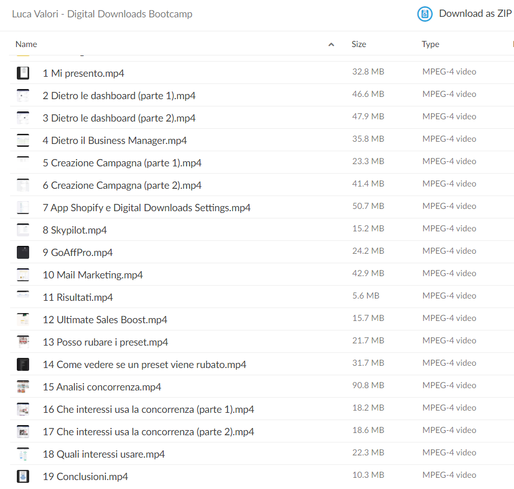Screen dimensions: 514x489
Task: Click thumbnail for 2 Dietro le dashboard (parte 1)
Action: (23, 95)
